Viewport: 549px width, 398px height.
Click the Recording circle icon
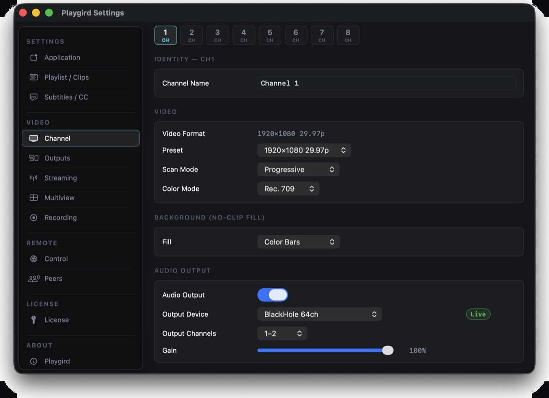[x=34, y=218]
